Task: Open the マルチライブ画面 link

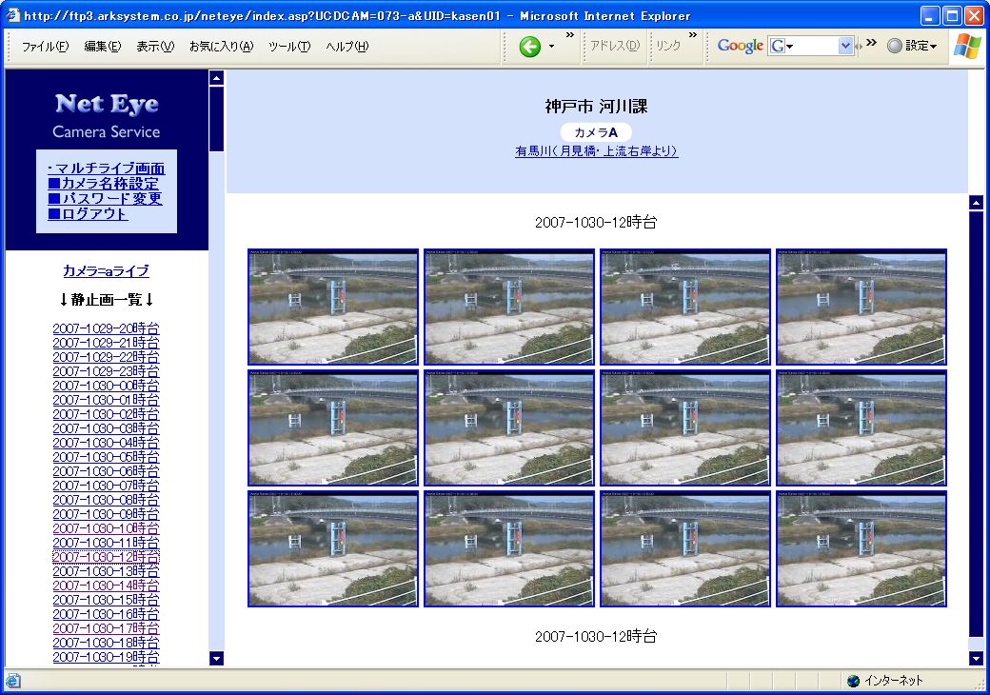Action: tap(106, 169)
